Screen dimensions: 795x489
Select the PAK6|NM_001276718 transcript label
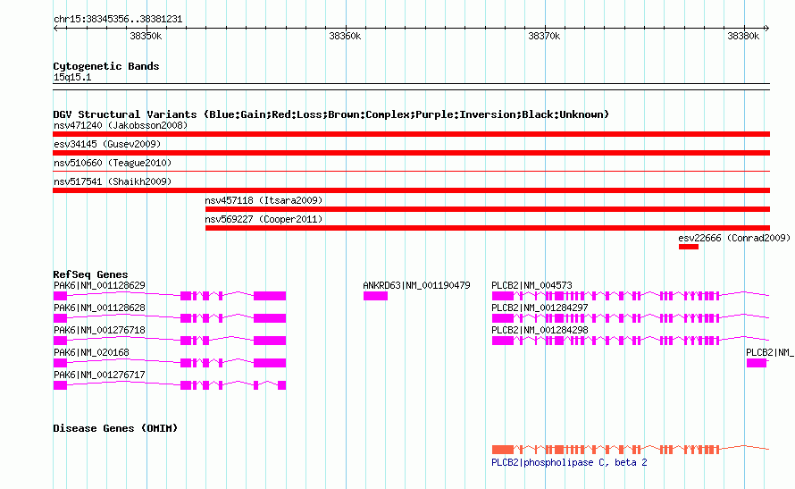click(99, 330)
